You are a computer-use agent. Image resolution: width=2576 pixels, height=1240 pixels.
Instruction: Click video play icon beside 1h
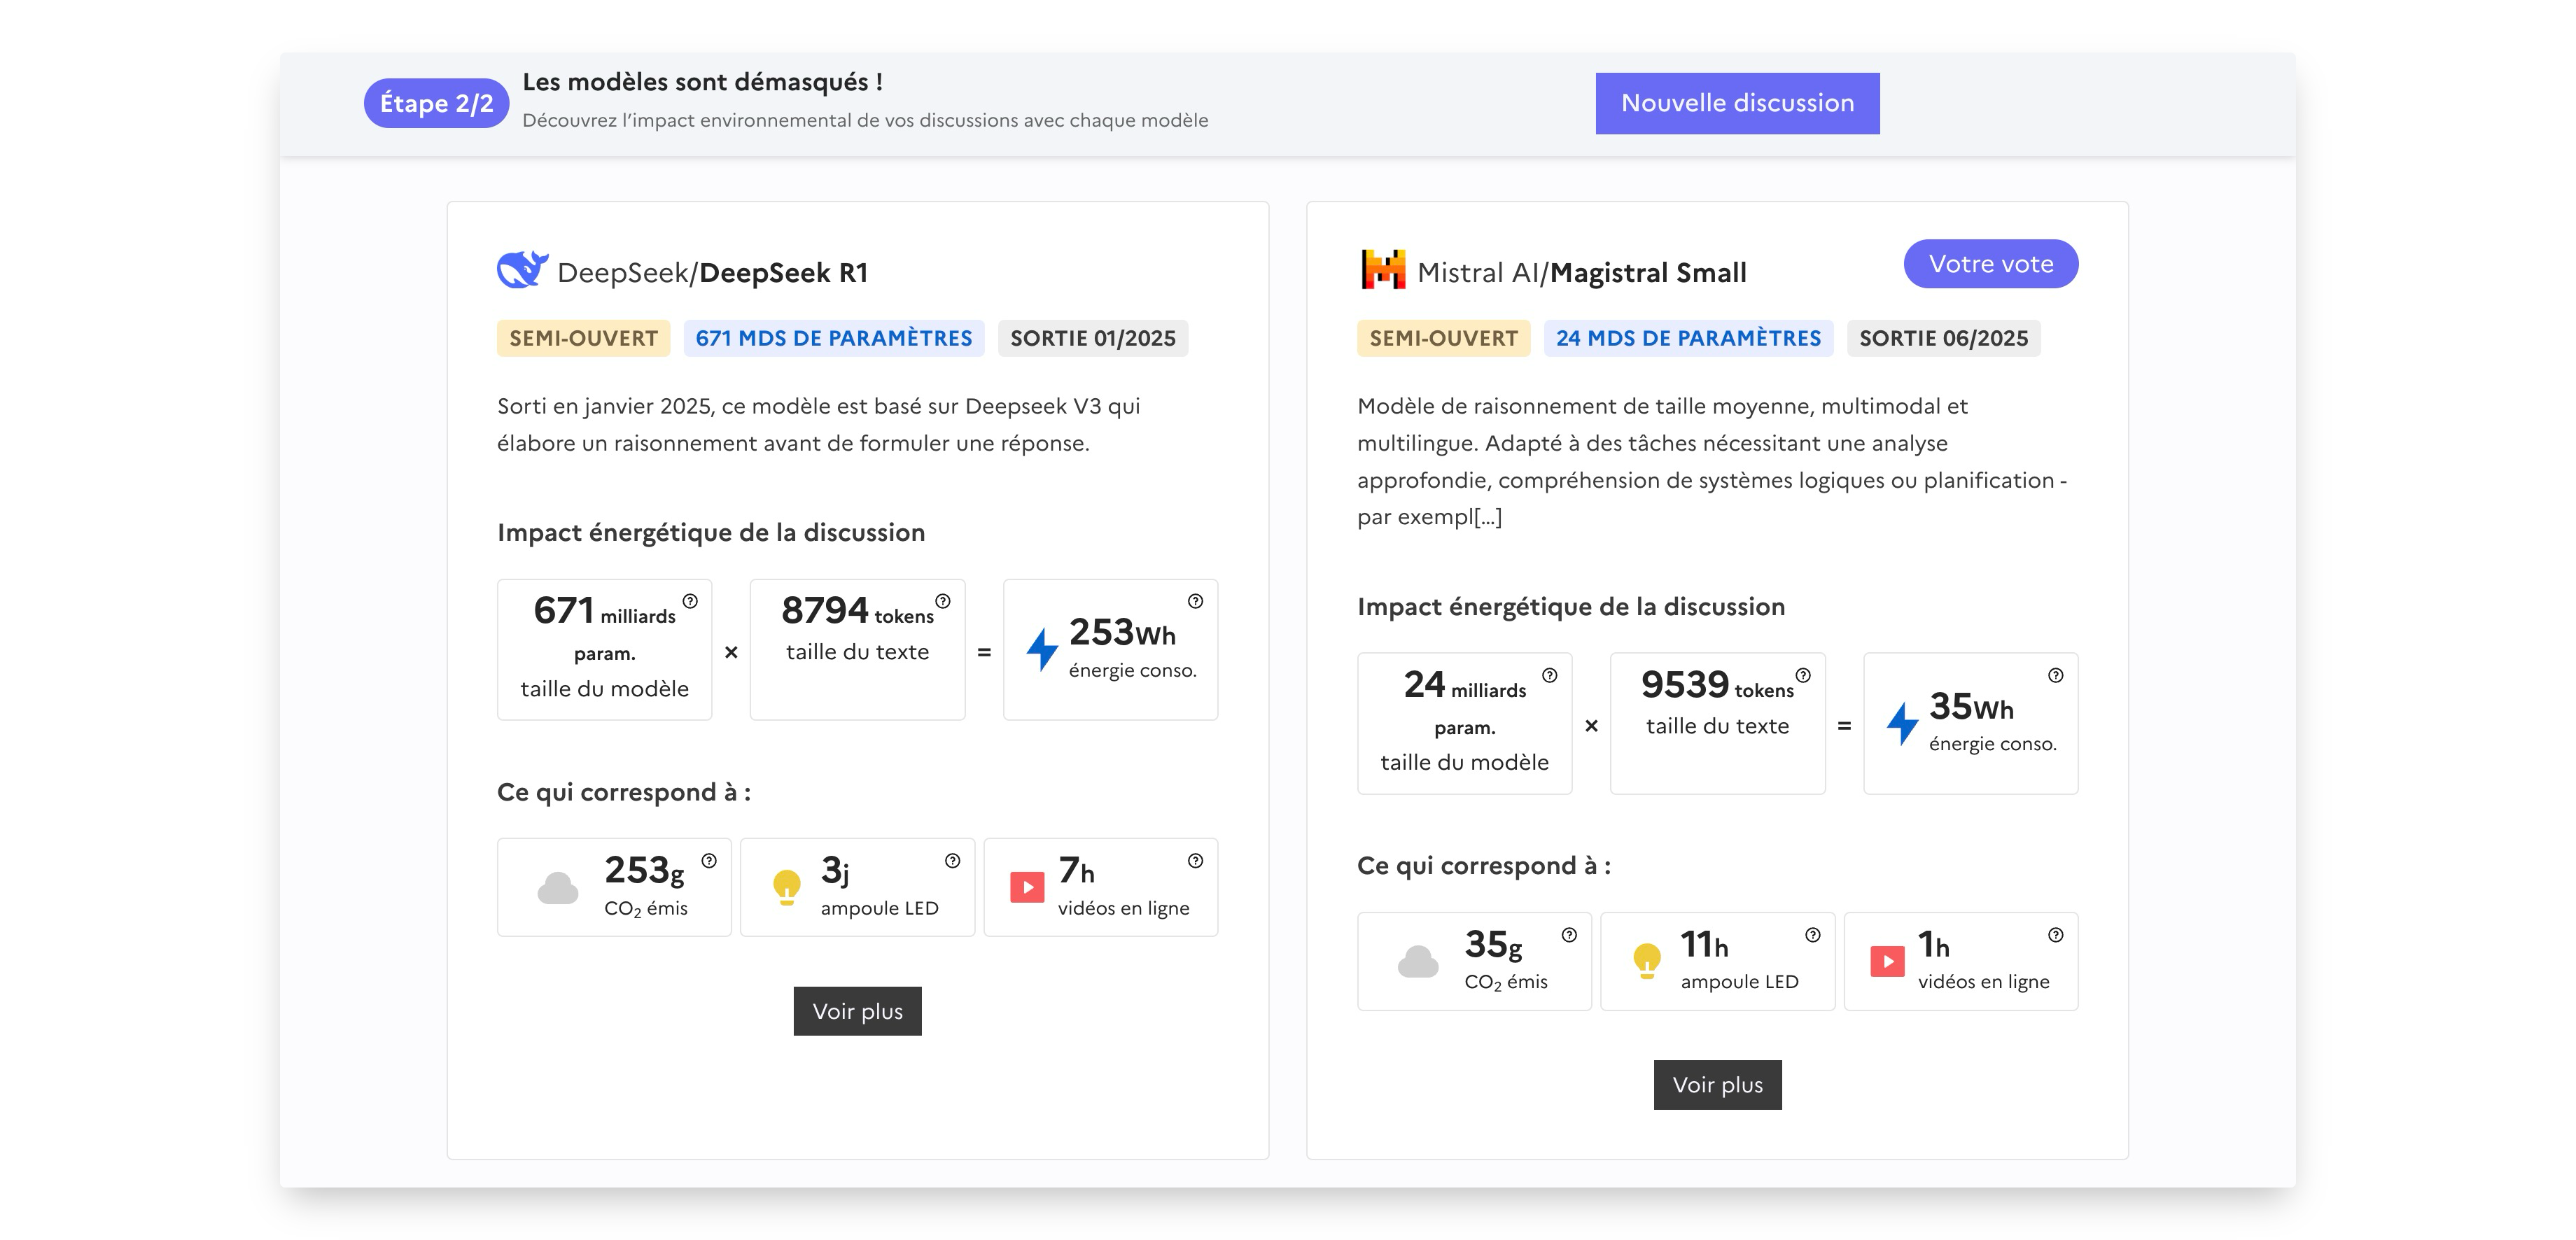coord(1887,961)
